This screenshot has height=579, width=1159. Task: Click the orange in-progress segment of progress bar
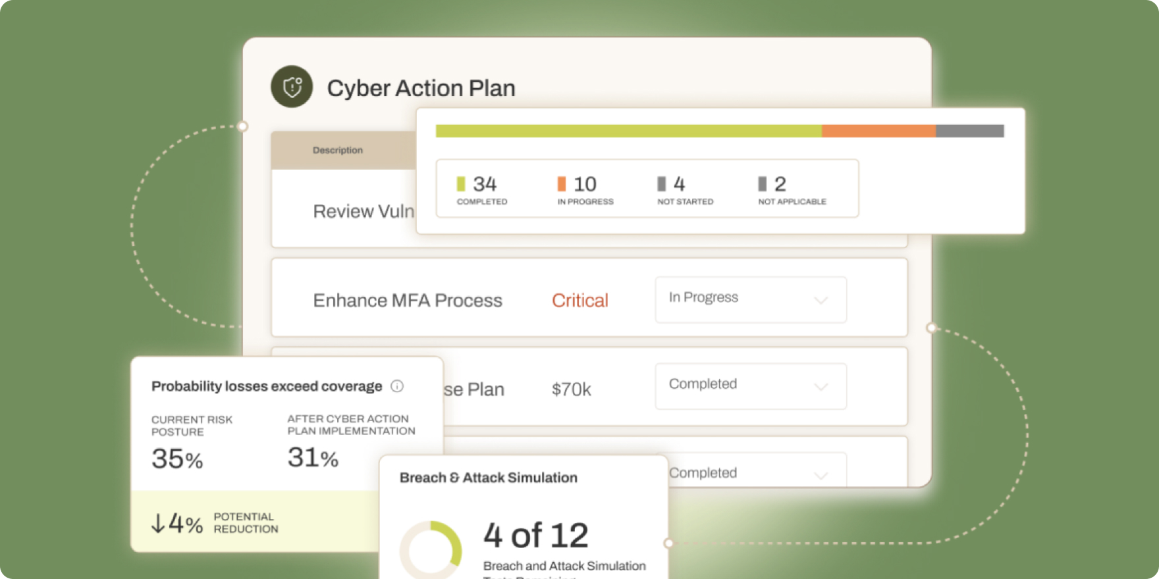(878, 131)
